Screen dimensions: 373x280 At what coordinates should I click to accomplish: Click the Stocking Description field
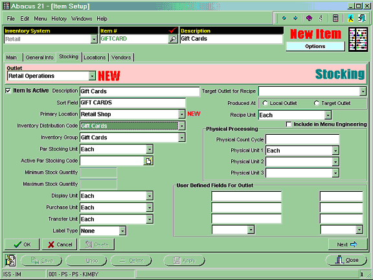[140, 91]
